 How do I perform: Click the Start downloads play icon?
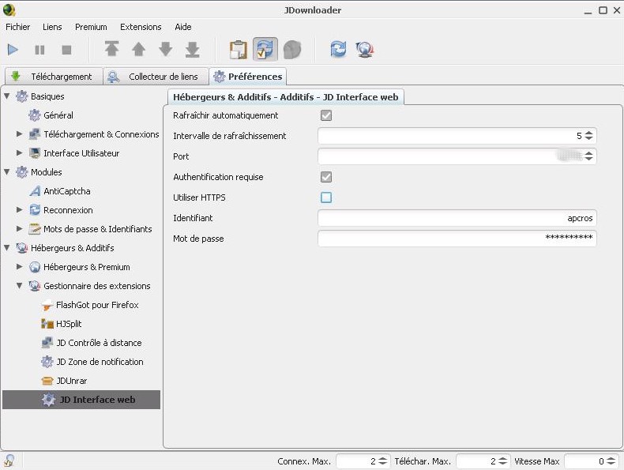pos(13,50)
